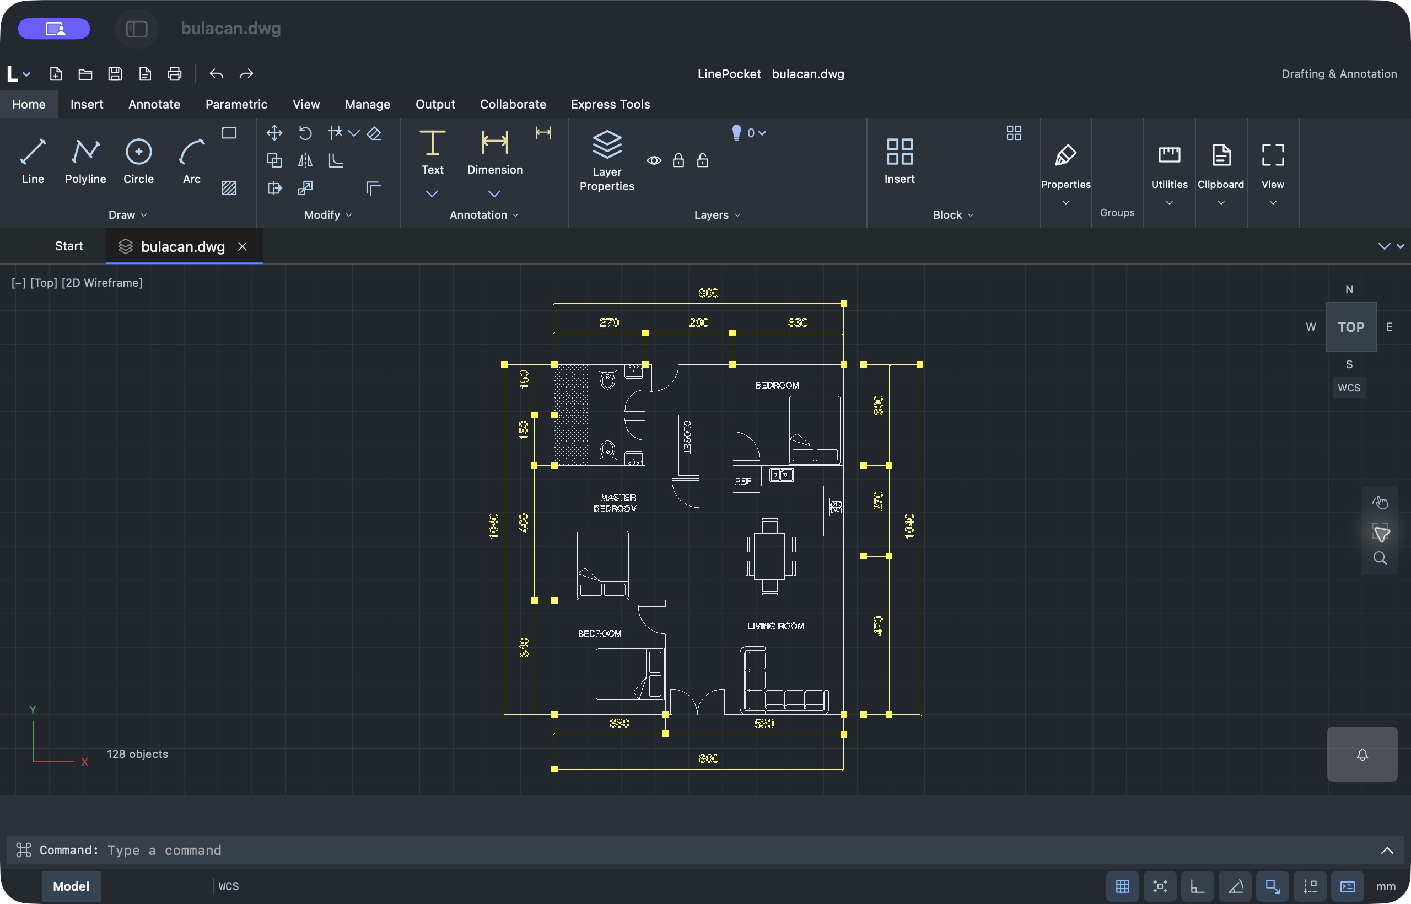
Task: Expand the Modify panel dropdown
Action: pos(328,215)
